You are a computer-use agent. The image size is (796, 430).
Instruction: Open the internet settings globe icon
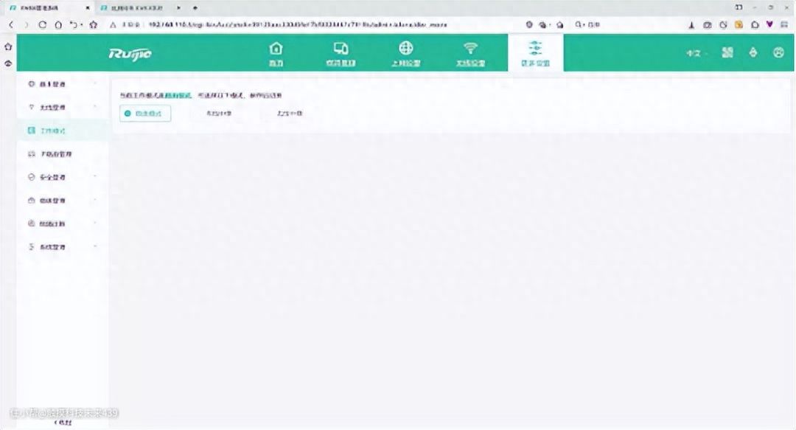point(405,53)
